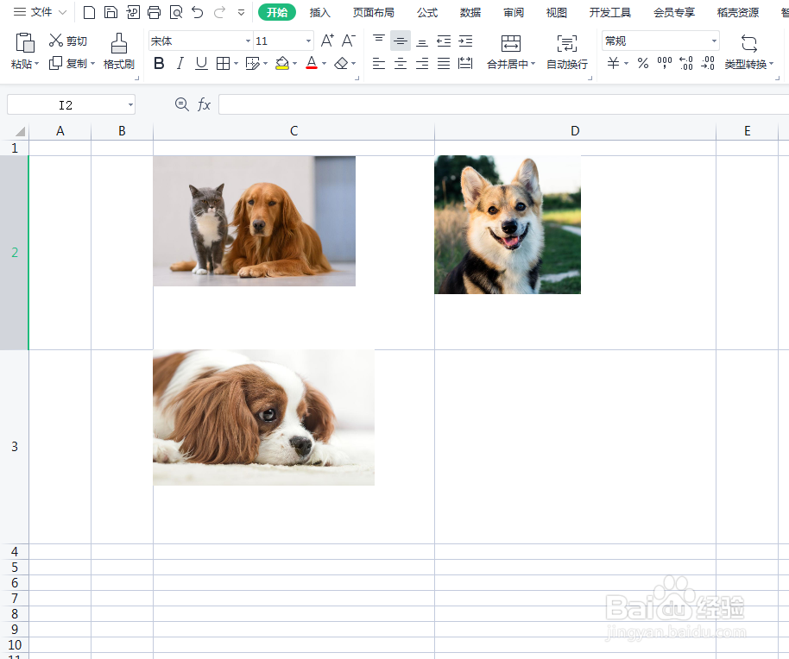Expand Copy options arrow
789x659 pixels.
[x=92, y=63]
